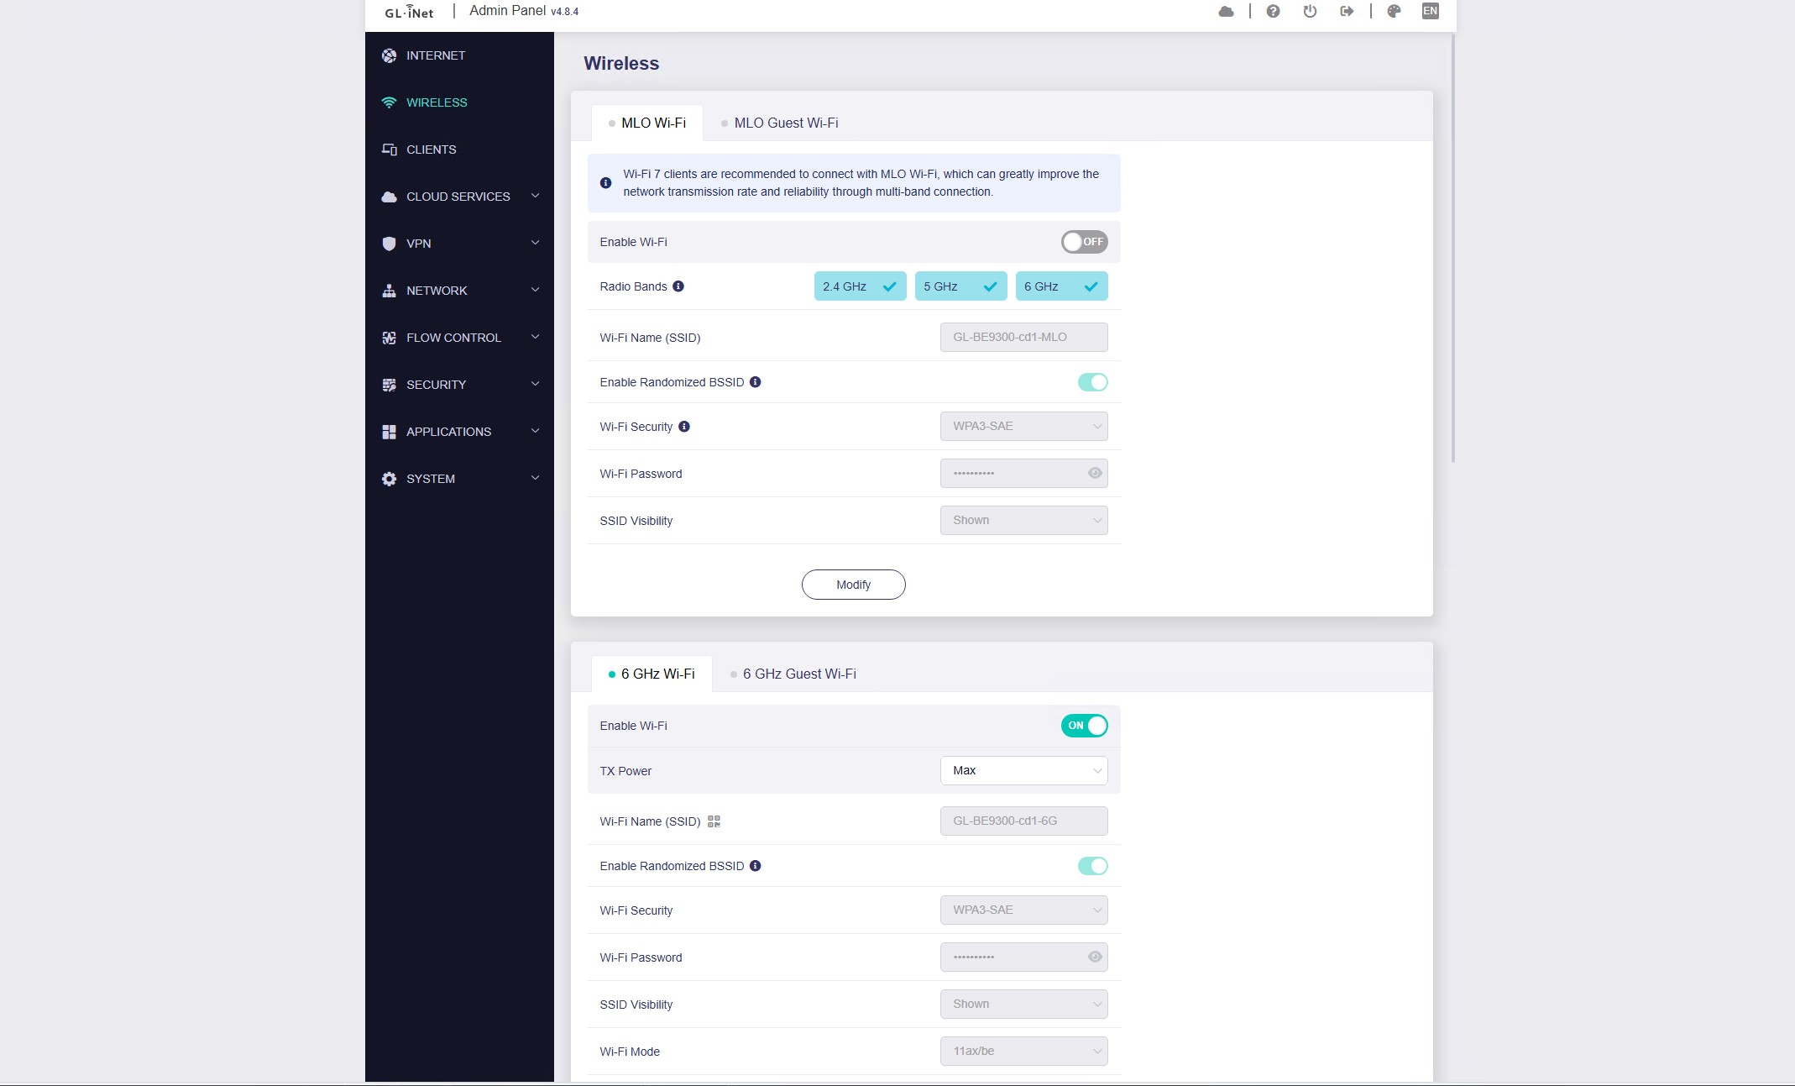
Task: Click the cloud icon in top bar
Action: pos(1226,12)
